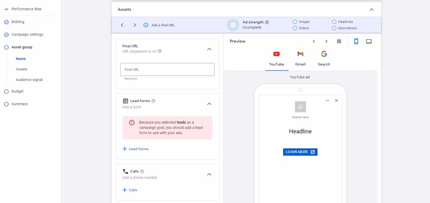Click the Asset group step circle icon
This screenshot has height=203, width=430.
pos(7,47)
